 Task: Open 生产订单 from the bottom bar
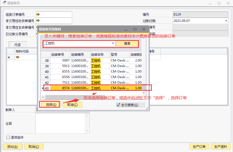tap(199, 147)
